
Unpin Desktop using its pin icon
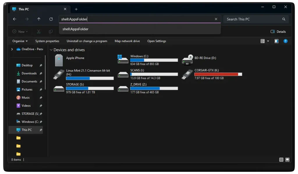coord(41,65)
